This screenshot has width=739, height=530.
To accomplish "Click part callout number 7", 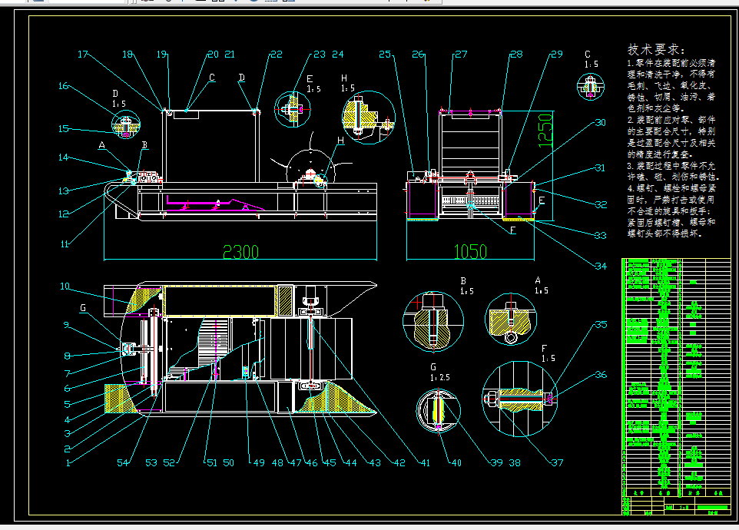I will pos(67,374).
